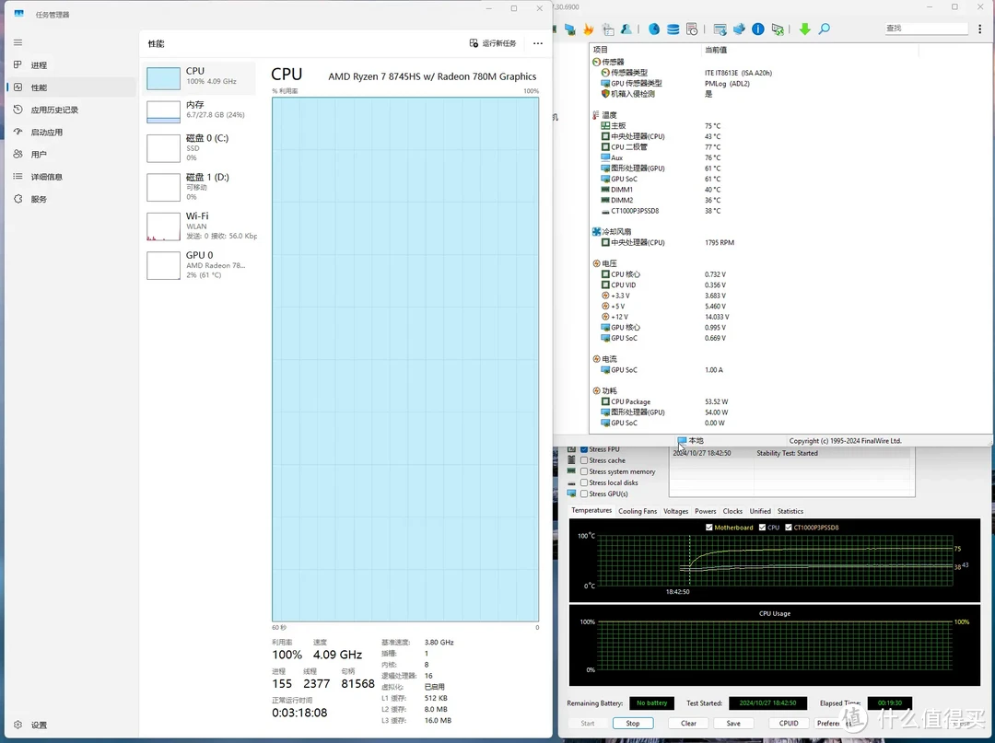
Task: Select the 内存 memory performance item
Action: [201, 110]
